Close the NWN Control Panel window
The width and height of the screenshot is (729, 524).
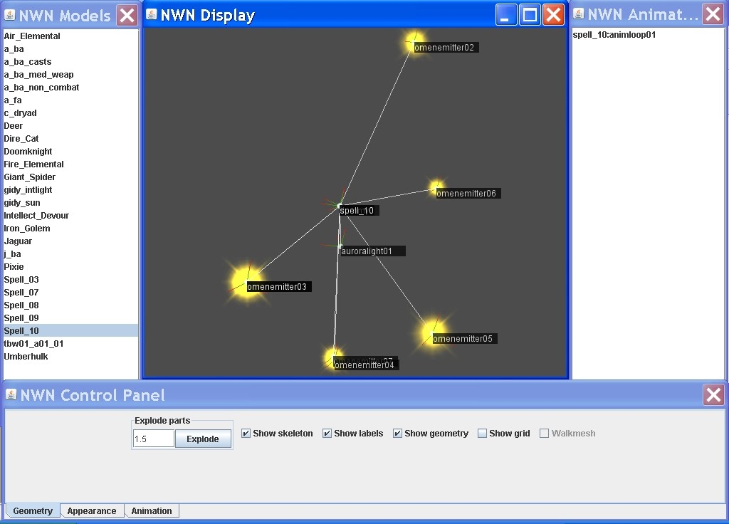coord(713,395)
